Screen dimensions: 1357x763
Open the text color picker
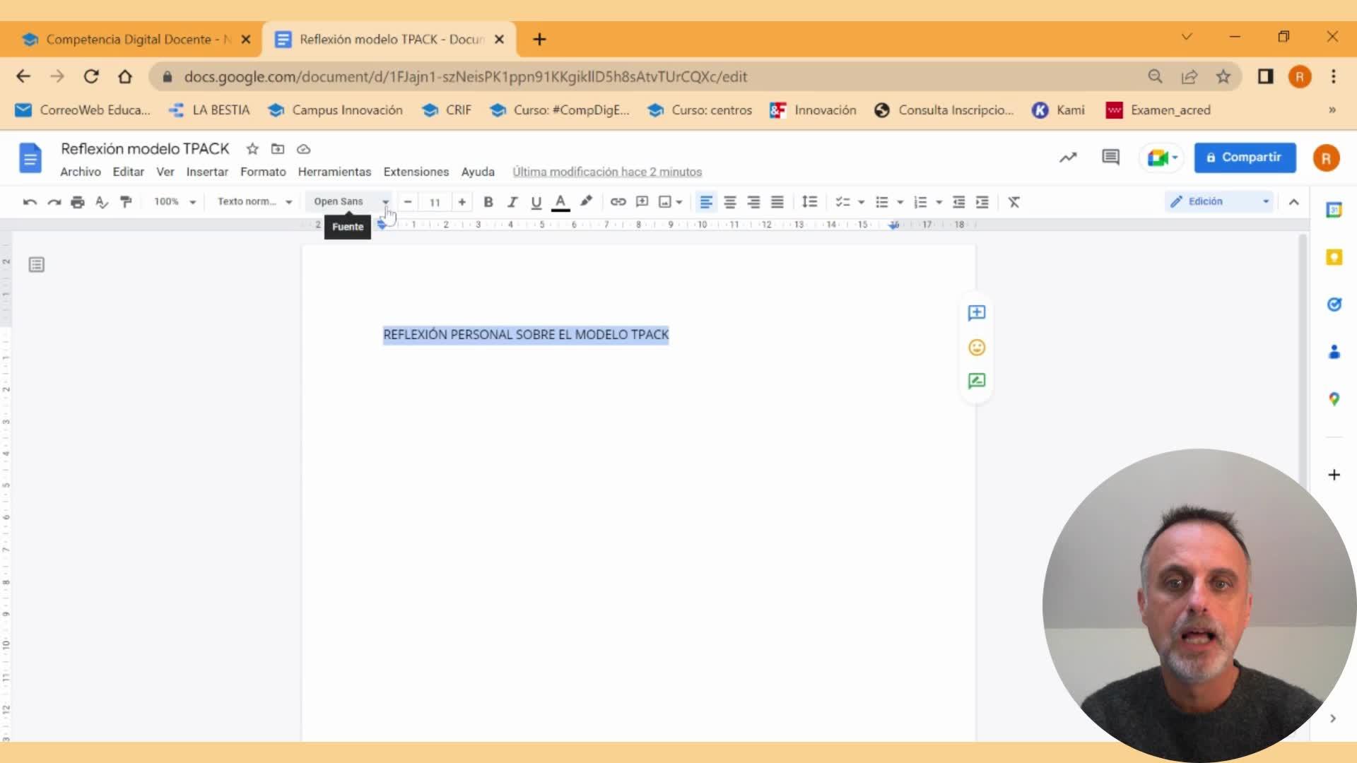pos(560,202)
